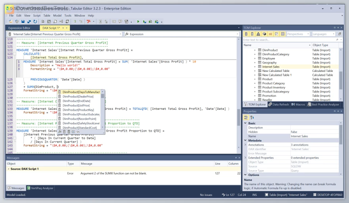This screenshot has height=203, width=349.
Task: Switch to the Macros tab
Action: pos(298,104)
